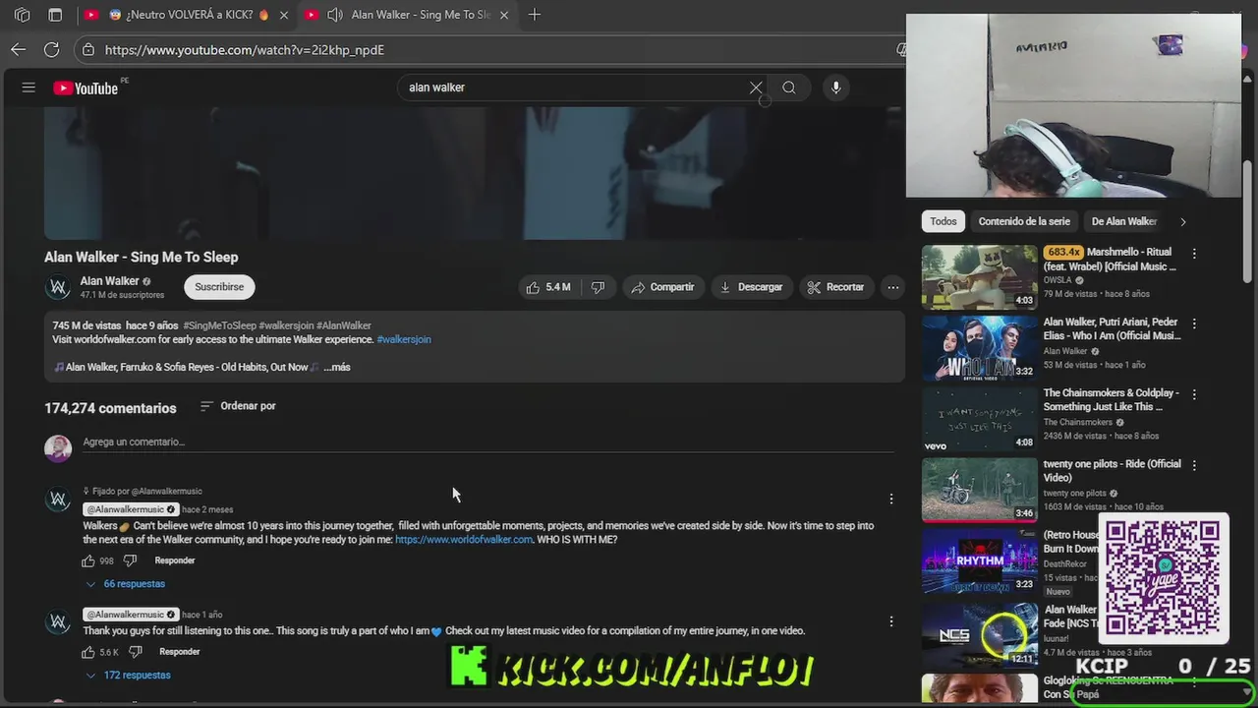Focus the Agrega un comentario field
Viewport: 1258px width, 708px height.
488,442
